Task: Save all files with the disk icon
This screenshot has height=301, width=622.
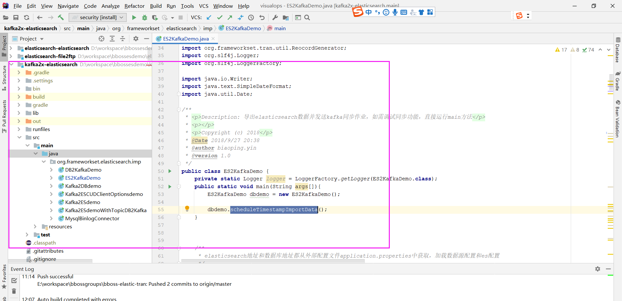Action: click(16, 18)
